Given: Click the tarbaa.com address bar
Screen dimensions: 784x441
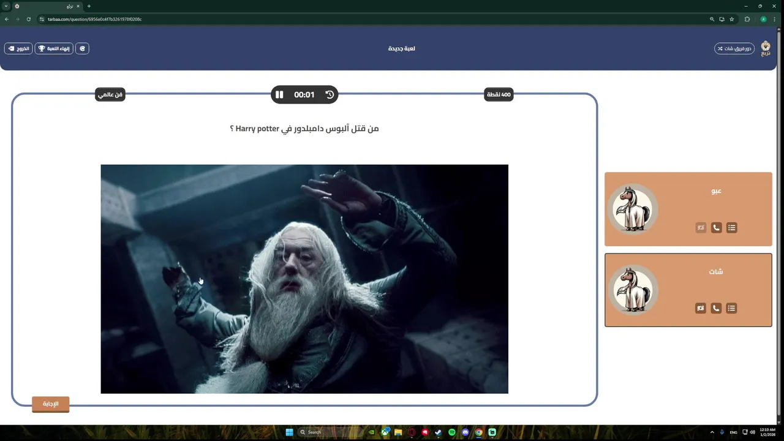Looking at the screenshot, I should [x=374, y=19].
